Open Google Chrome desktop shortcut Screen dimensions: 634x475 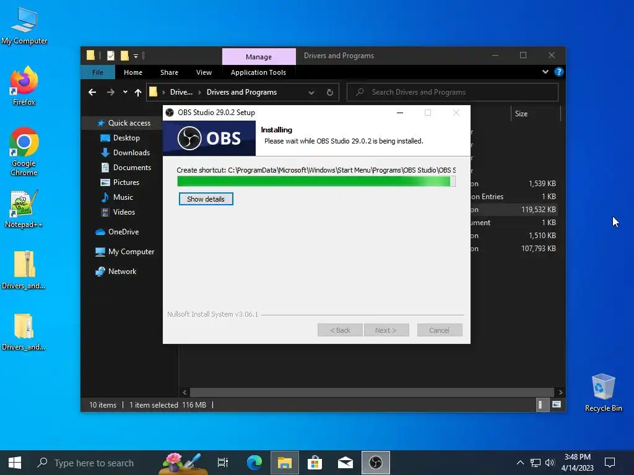[24, 152]
